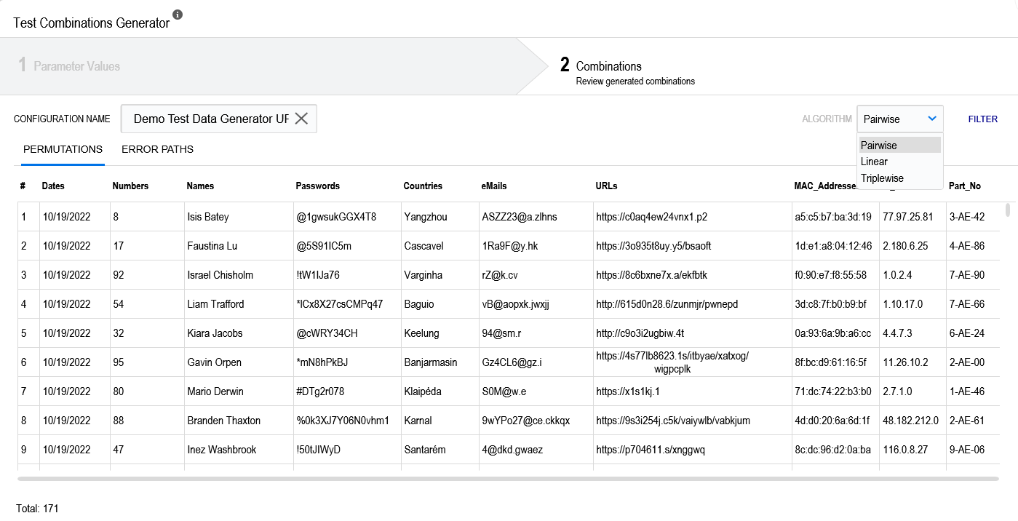Switch to the Error Paths tab
The height and width of the screenshot is (521, 1018).
(157, 150)
